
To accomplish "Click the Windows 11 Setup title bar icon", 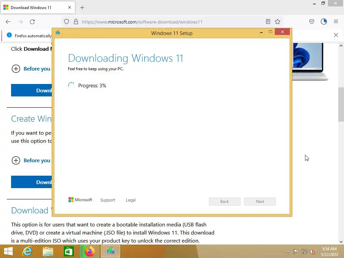I will 58,33.
